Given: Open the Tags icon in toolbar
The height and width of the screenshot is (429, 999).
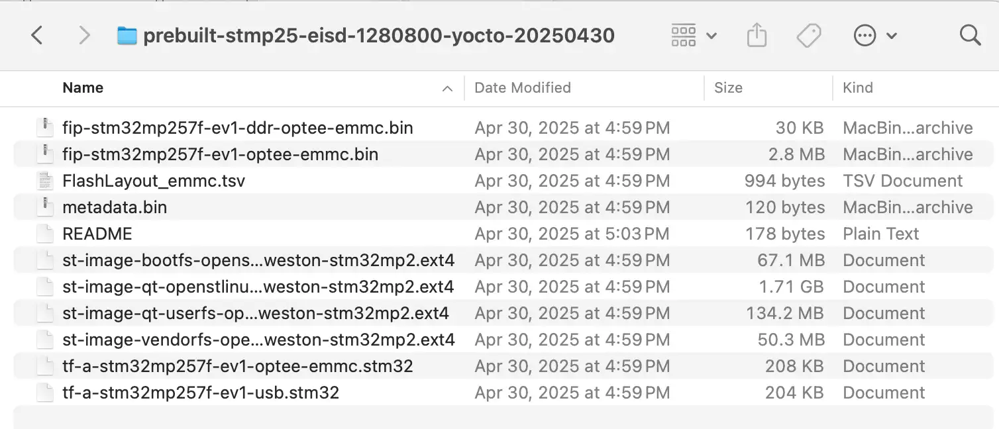Looking at the screenshot, I should (x=809, y=36).
